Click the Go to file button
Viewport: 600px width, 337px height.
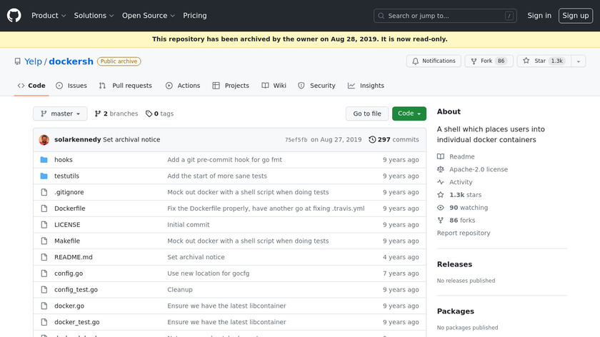click(x=367, y=114)
